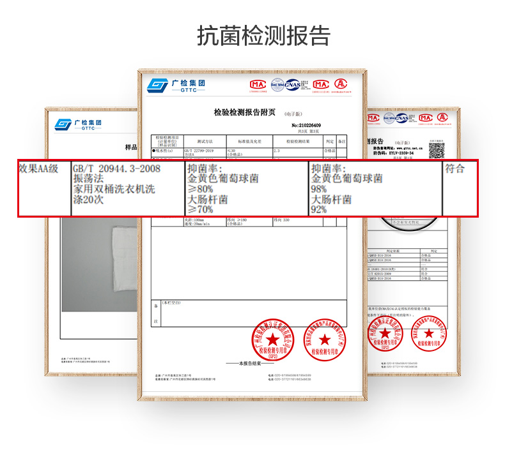Click the '抗菌检测报告' page title

[x=264, y=35]
